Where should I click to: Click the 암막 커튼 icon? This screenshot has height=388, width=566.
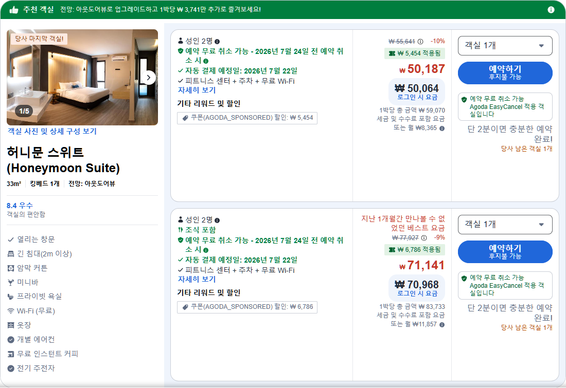[11, 268]
